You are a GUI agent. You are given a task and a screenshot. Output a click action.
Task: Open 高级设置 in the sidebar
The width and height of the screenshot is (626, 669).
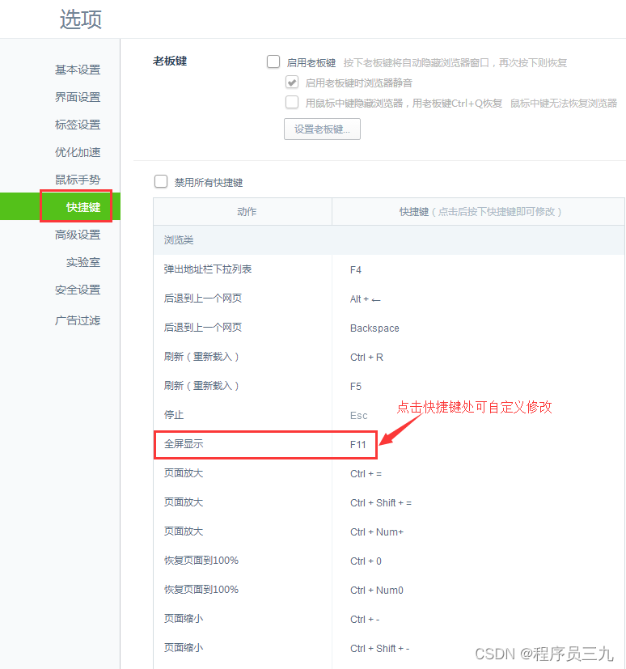pos(78,235)
